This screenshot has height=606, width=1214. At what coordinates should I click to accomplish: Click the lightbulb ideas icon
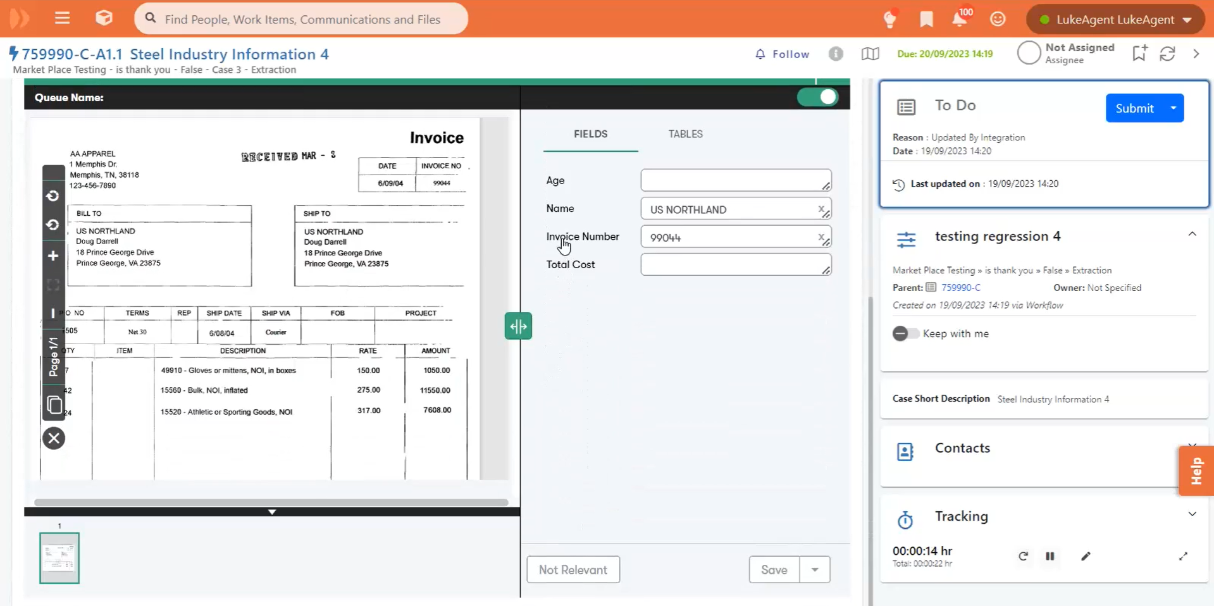pyautogui.click(x=890, y=19)
